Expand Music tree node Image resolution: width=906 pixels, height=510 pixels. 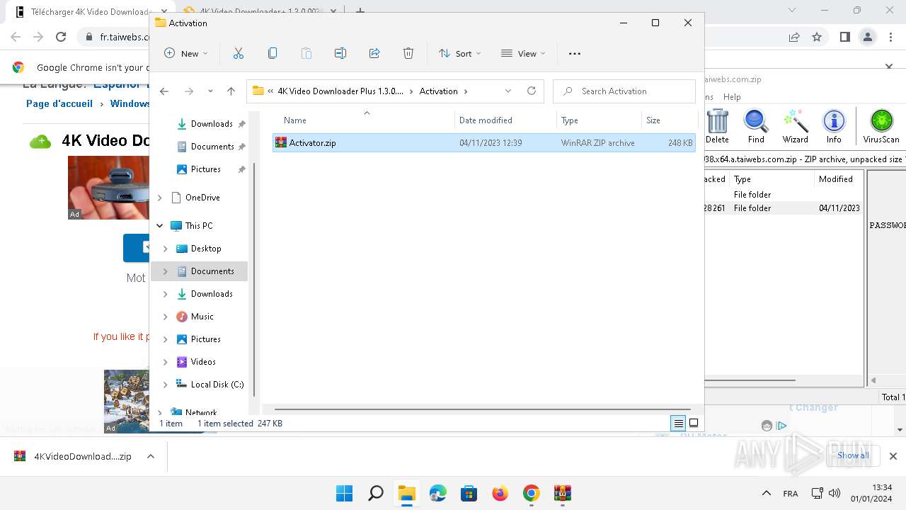pos(166,317)
